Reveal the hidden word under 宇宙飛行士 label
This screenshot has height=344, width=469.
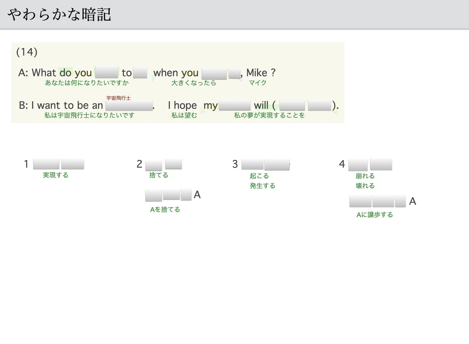coord(129,106)
